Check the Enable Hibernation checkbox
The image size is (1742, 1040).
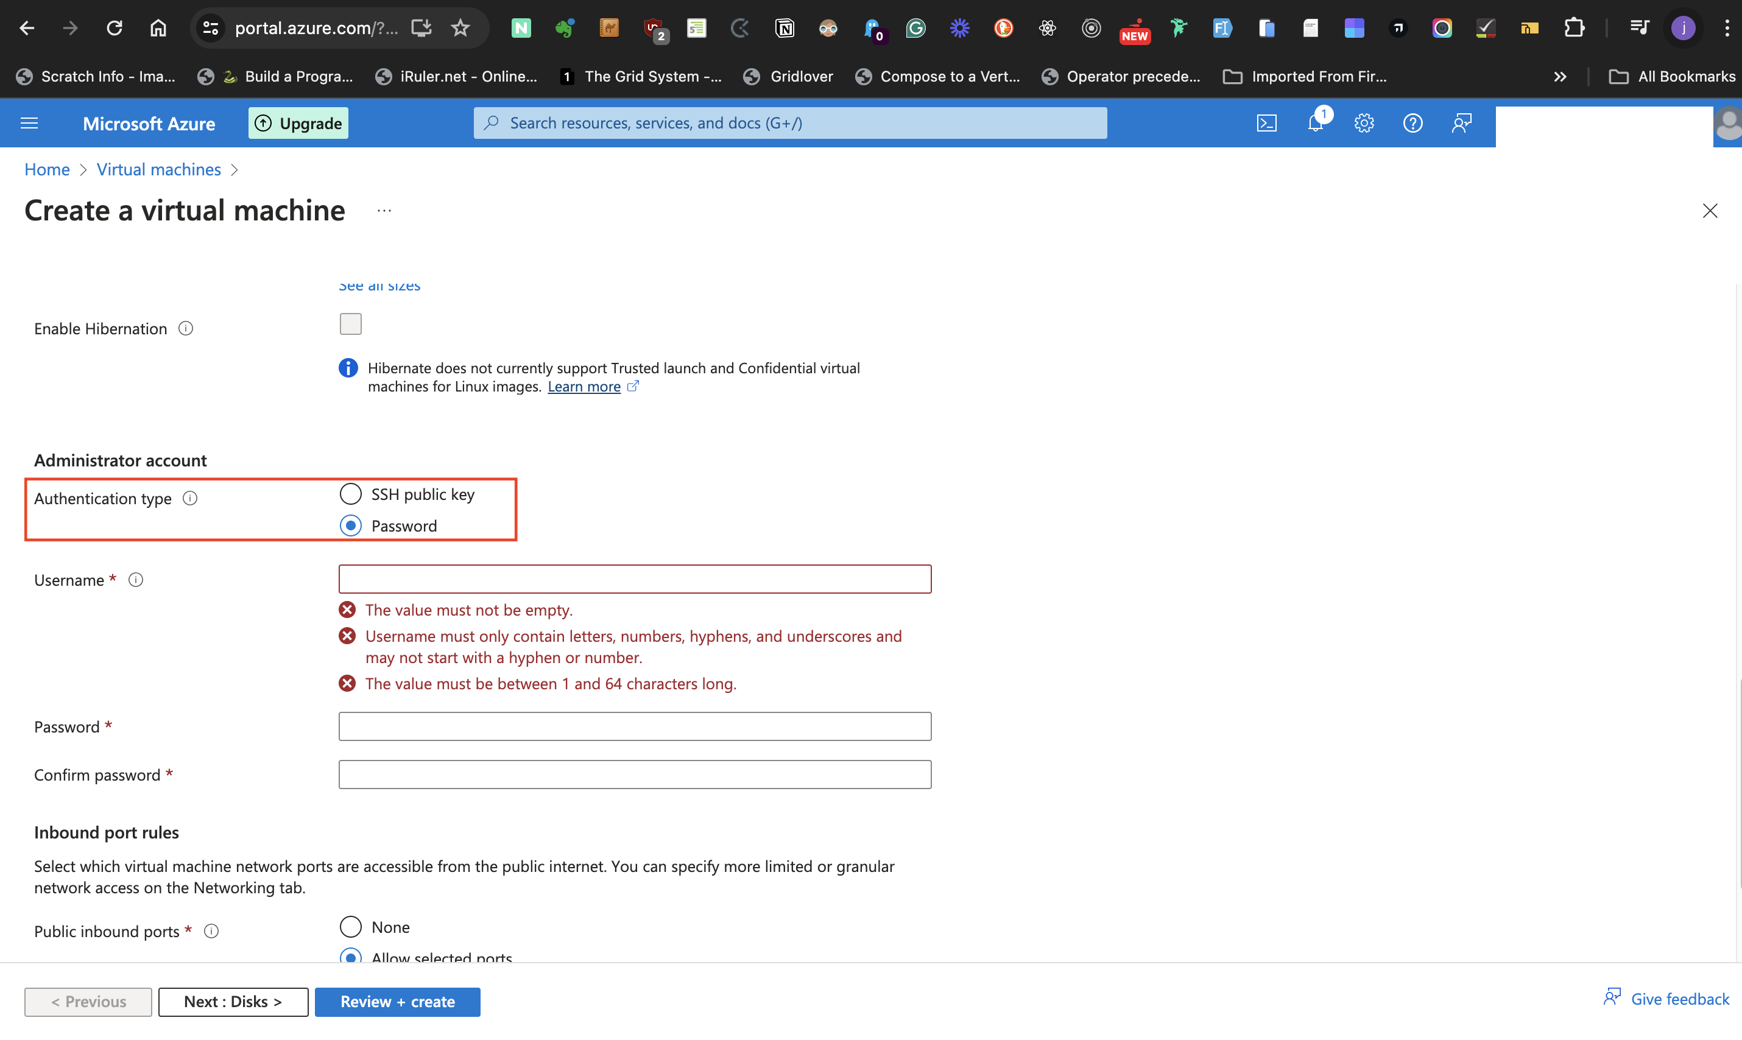(350, 324)
